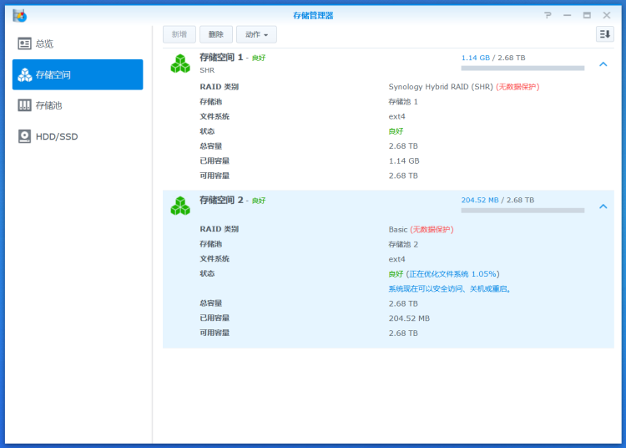The height and width of the screenshot is (448, 626).
Task: Collapse the 存储空间 2 details
Action: tap(603, 206)
